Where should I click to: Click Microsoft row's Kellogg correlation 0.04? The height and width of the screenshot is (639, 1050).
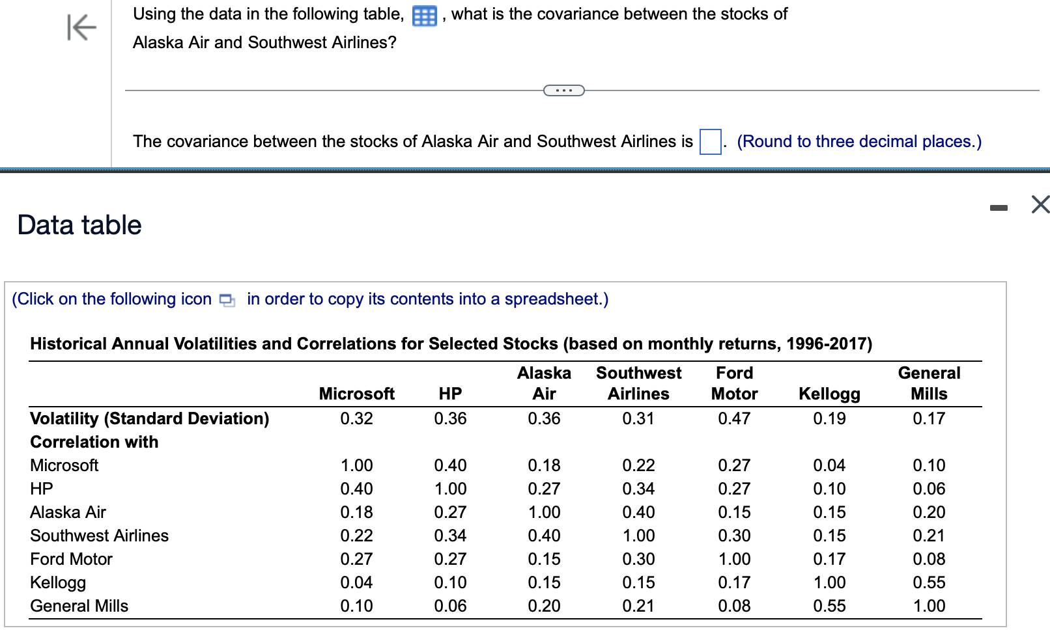[x=829, y=465]
